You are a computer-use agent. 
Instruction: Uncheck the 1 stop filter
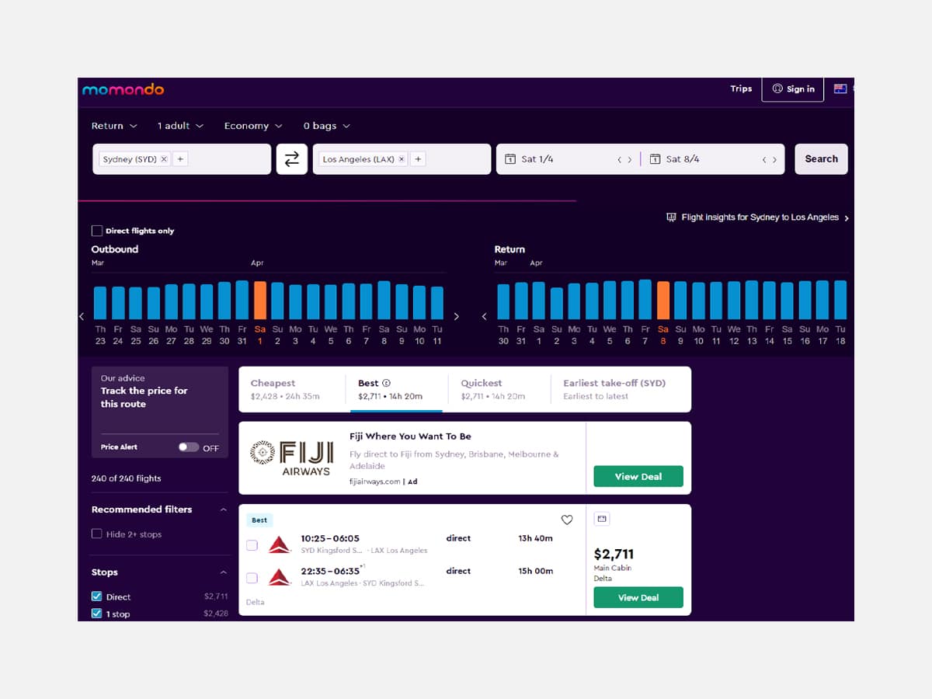[97, 614]
